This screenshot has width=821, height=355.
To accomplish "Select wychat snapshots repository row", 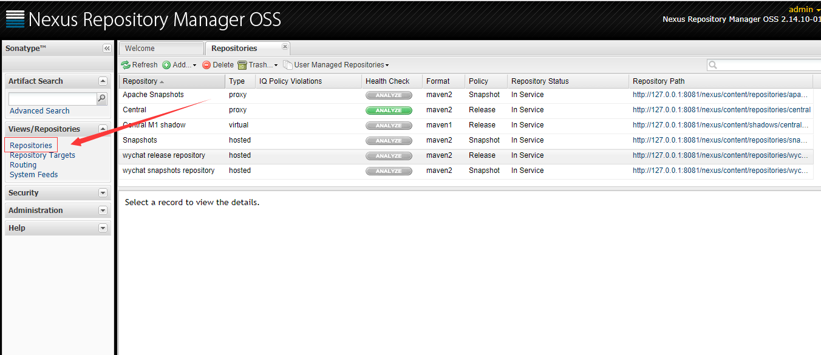I will coord(466,171).
